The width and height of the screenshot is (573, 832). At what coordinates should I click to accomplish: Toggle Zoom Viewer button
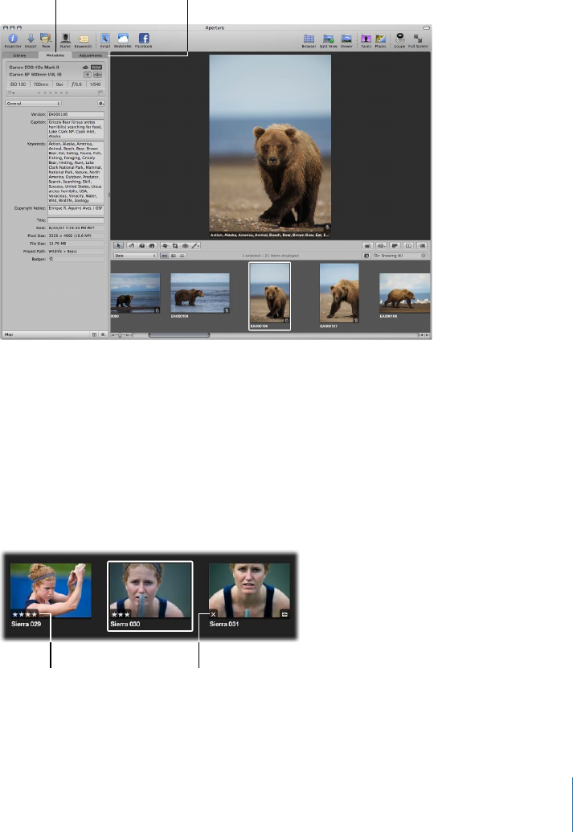point(423,246)
